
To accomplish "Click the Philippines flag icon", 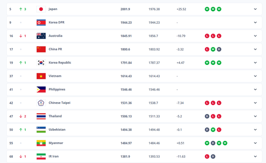I will click(41, 89).
